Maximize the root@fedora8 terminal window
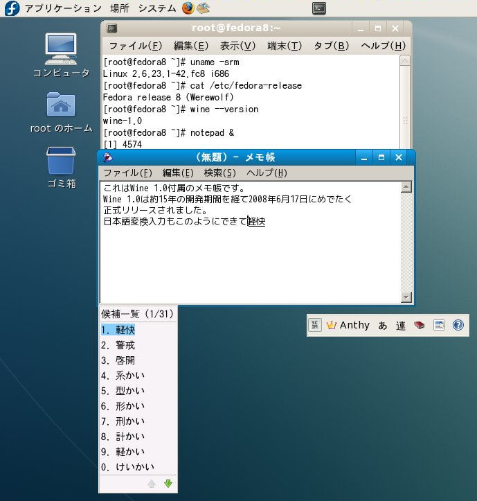This screenshot has width=477, height=501. coord(378,28)
